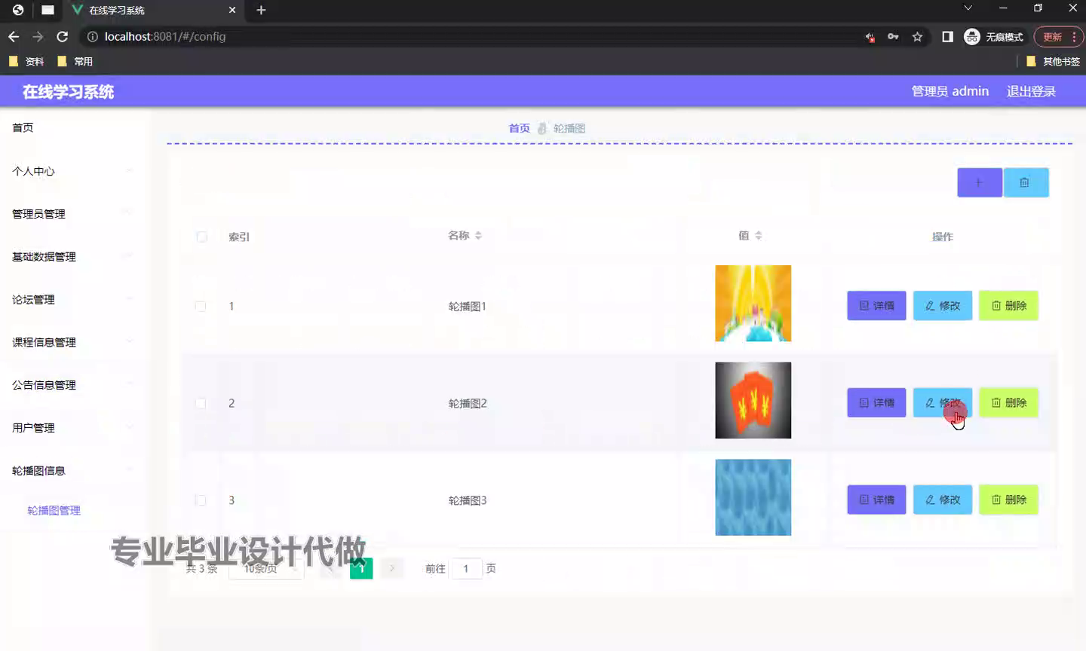The image size is (1086, 651).
Task: Click 删除 for 轮播图3
Action: [x=1008, y=500]
